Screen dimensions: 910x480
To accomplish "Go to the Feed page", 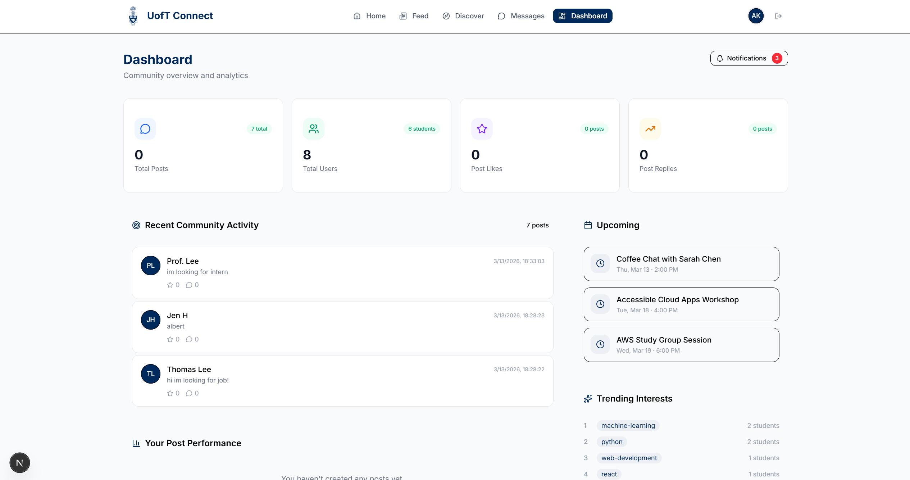I will [x=414, y=16].
